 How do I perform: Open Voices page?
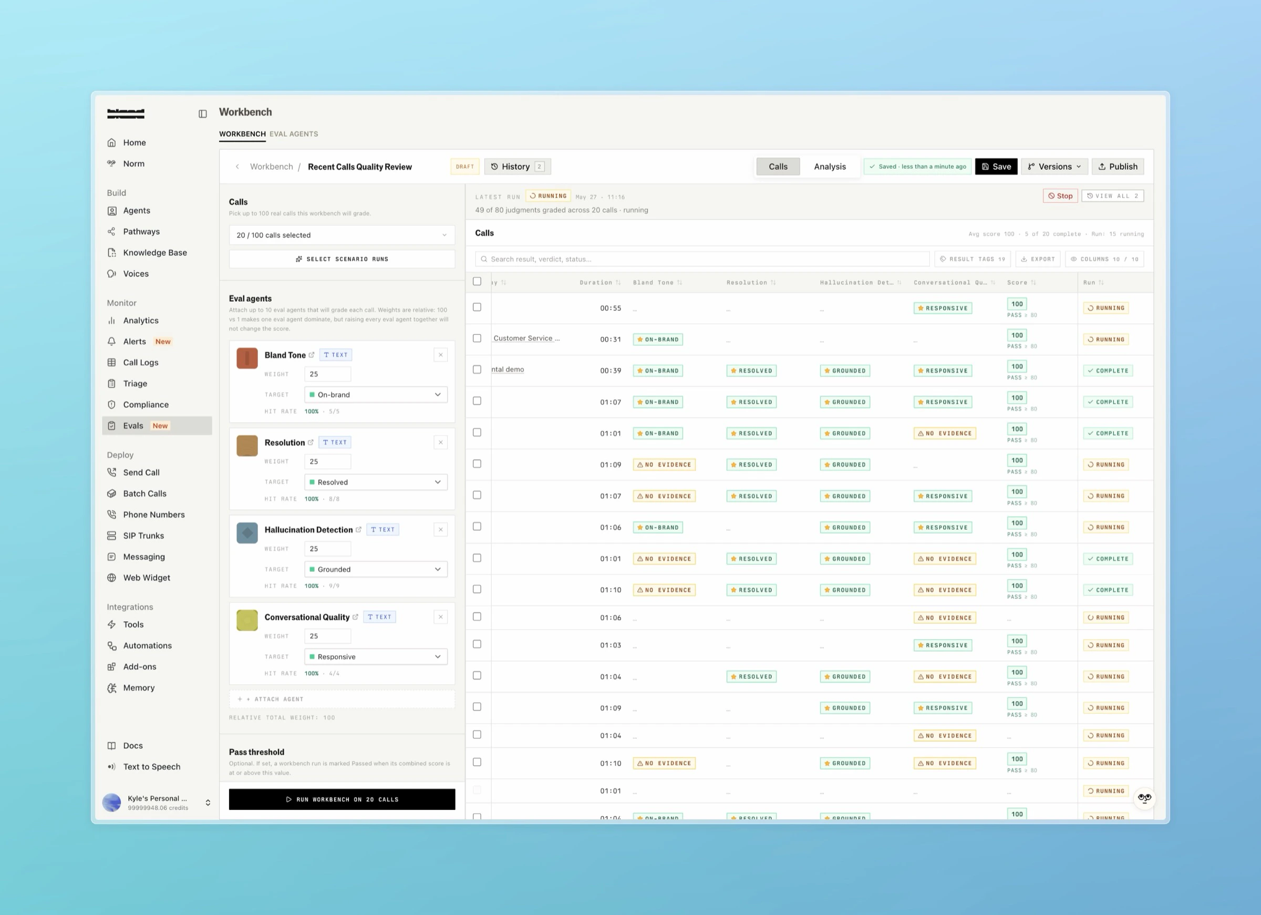tap(136, 274)
